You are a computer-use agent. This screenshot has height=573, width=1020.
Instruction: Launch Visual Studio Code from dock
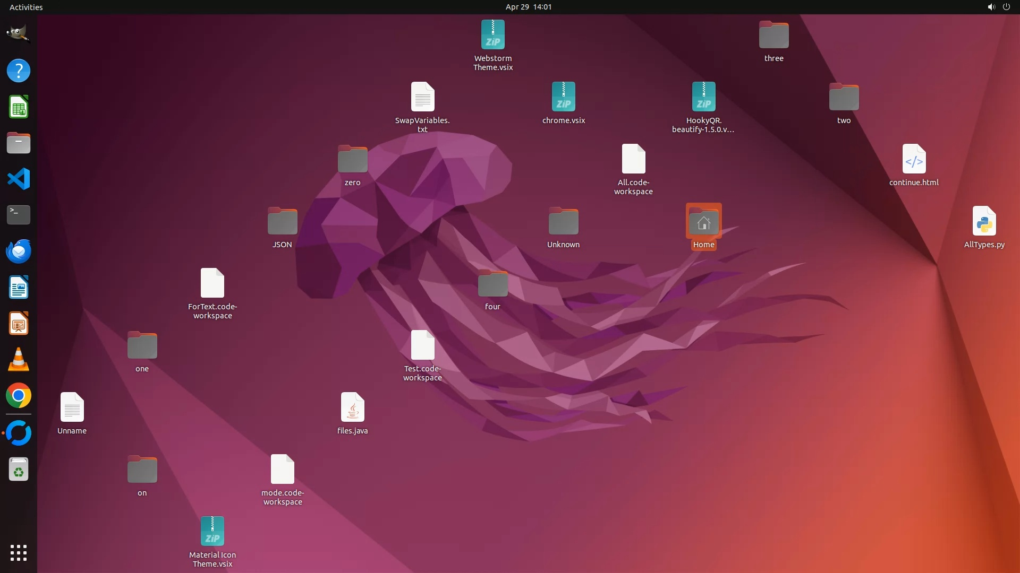point(18,179)
